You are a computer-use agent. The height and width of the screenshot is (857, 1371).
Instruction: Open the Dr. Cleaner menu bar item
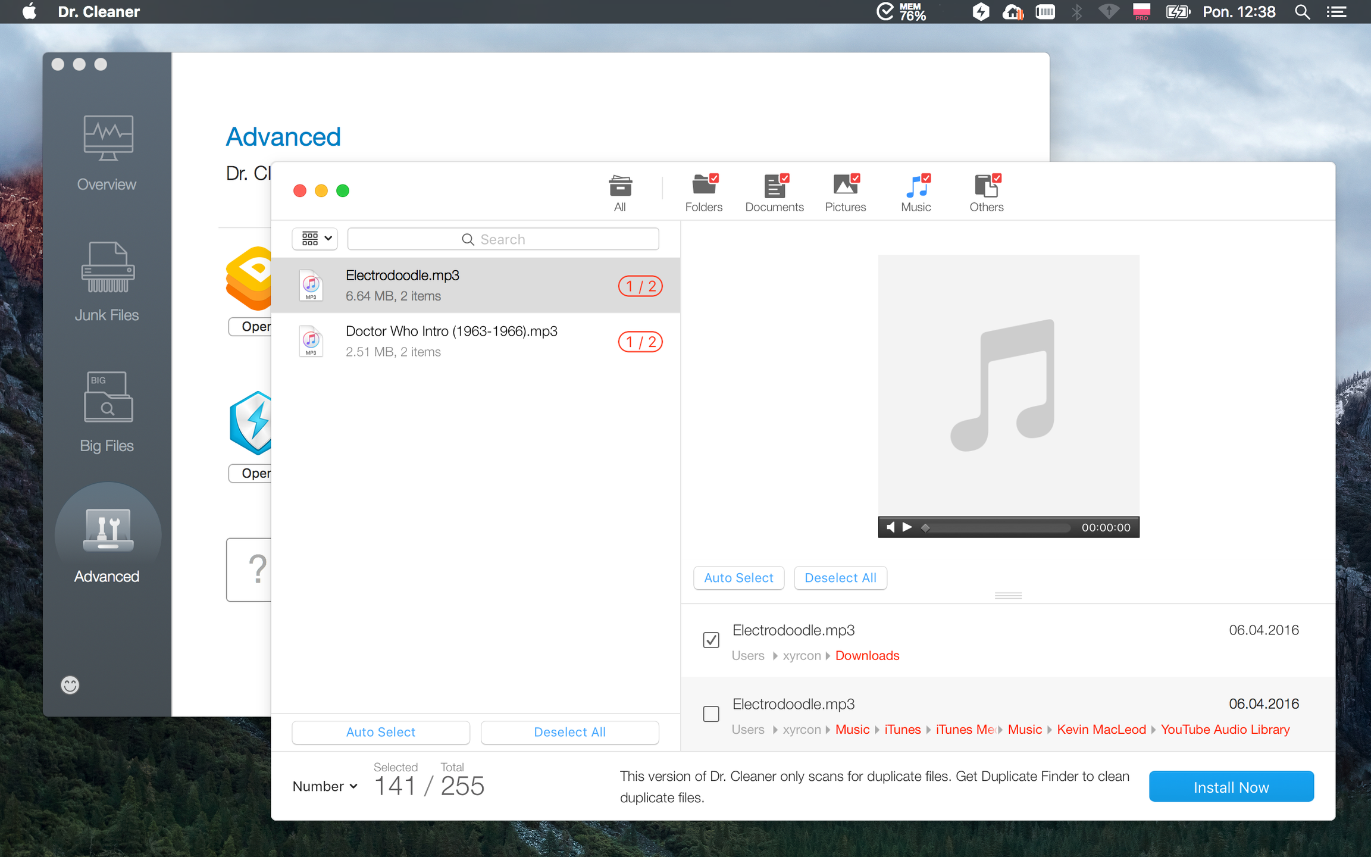pos(99,12)
